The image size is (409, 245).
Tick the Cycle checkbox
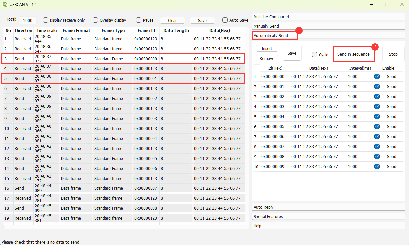[x=315, y=55]
